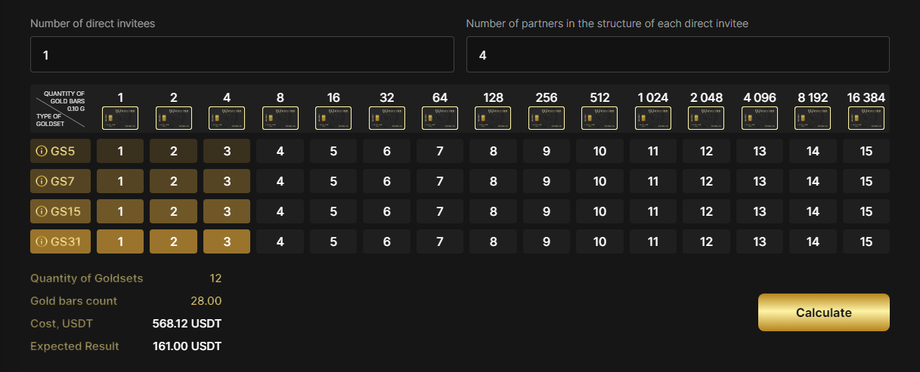
Task: Click the gold bar card under quantity 1
Action: click(x=120, y=118)
